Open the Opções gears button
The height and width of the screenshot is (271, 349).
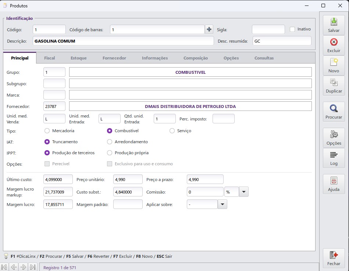tap(334, 138)
